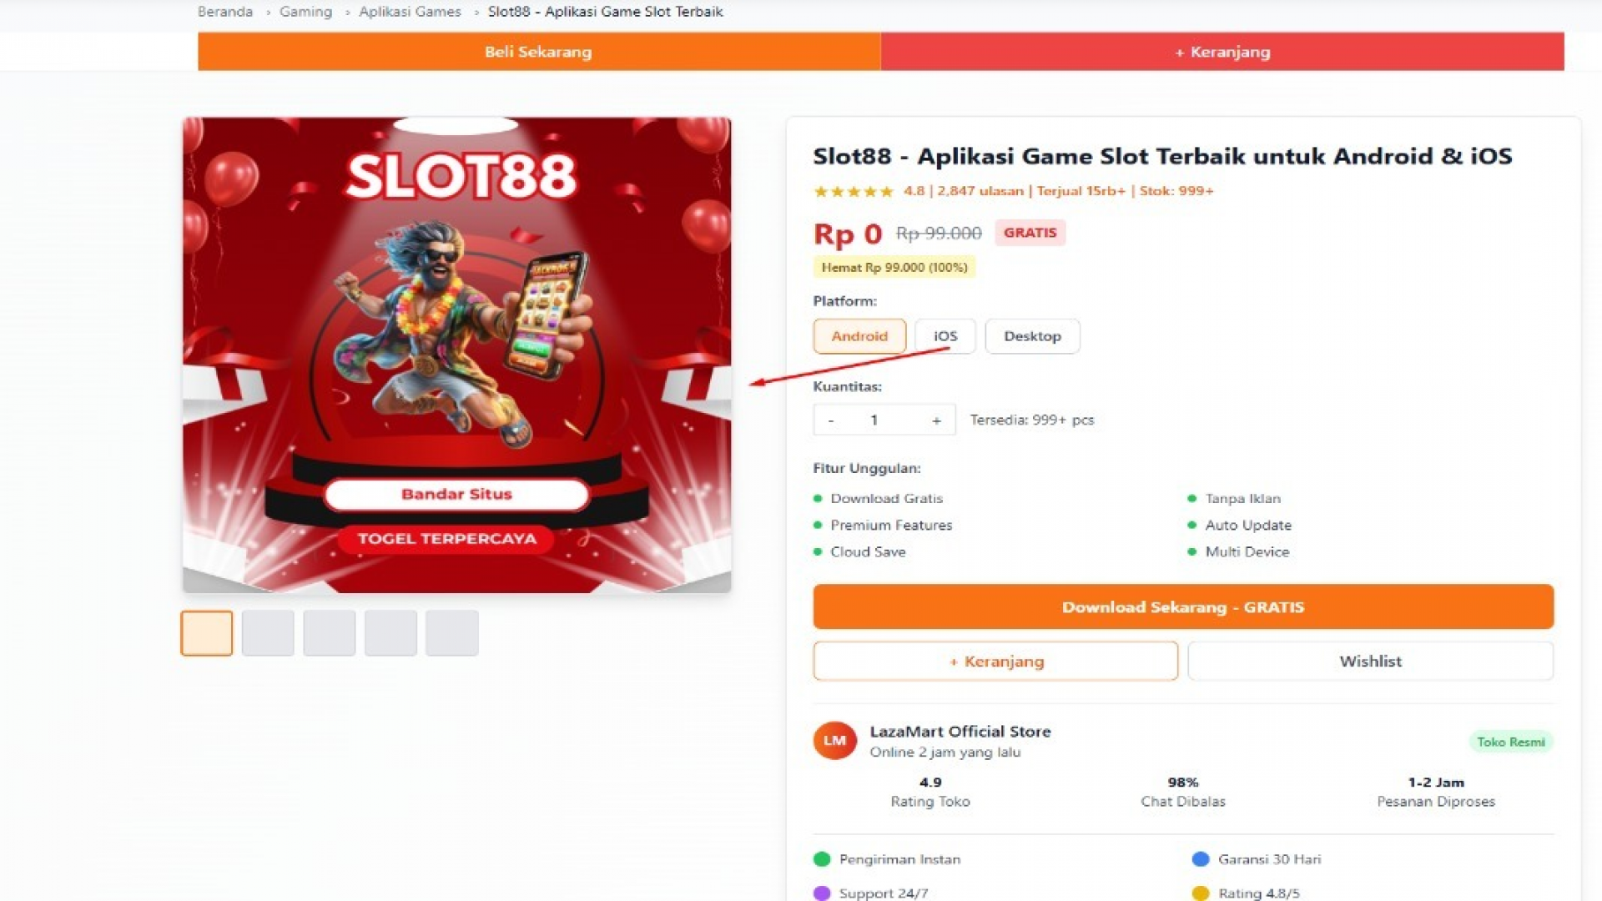Click the five-star rating icons

pyautogui.click(x=853, y=191)
